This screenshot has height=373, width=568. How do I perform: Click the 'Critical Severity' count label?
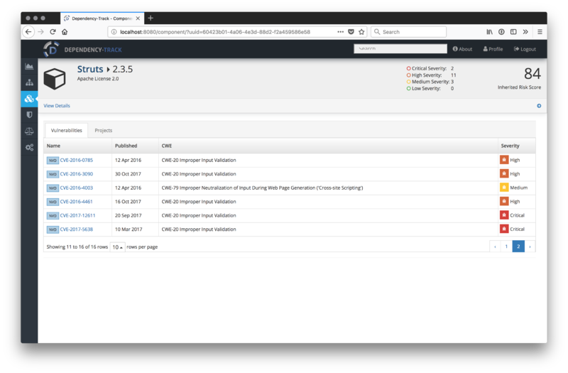[x=430, y=68]
